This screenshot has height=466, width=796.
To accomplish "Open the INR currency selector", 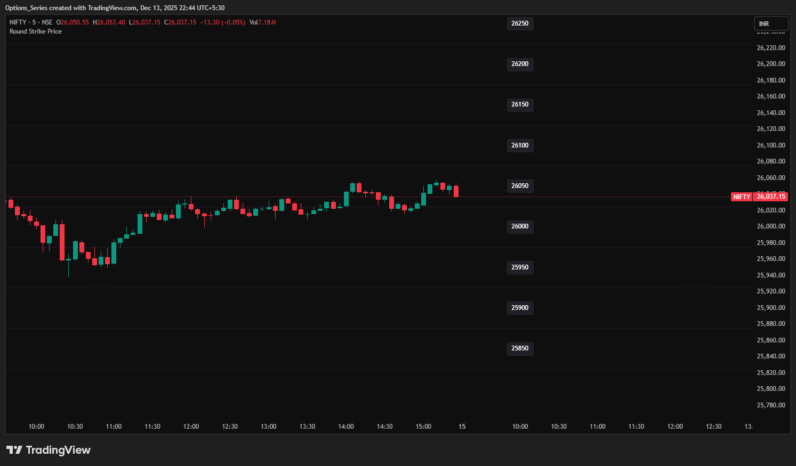I will click(x=771, y=24).
